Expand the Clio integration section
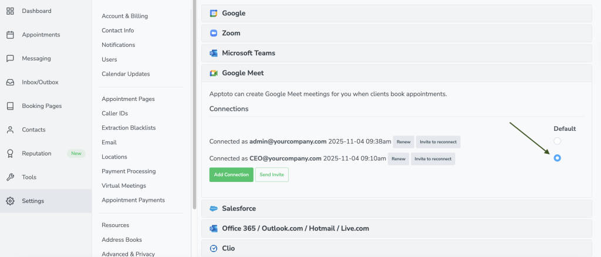601x257 pixels. [397, 249]
